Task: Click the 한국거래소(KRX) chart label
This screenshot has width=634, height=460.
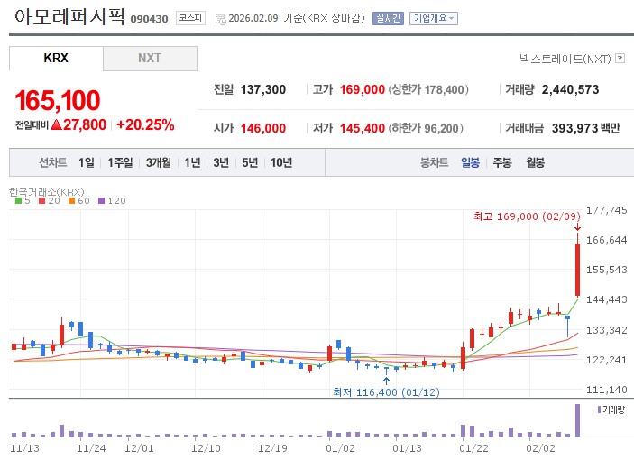Action: 47,191
